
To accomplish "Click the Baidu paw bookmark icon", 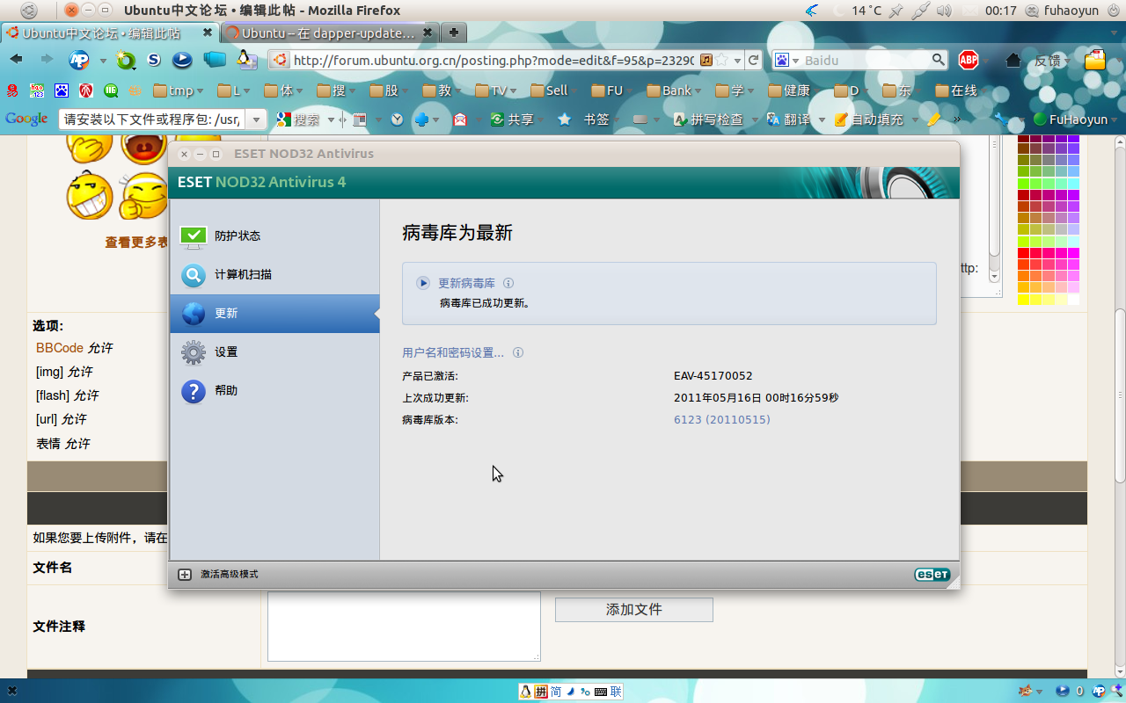I will [62, 91].
